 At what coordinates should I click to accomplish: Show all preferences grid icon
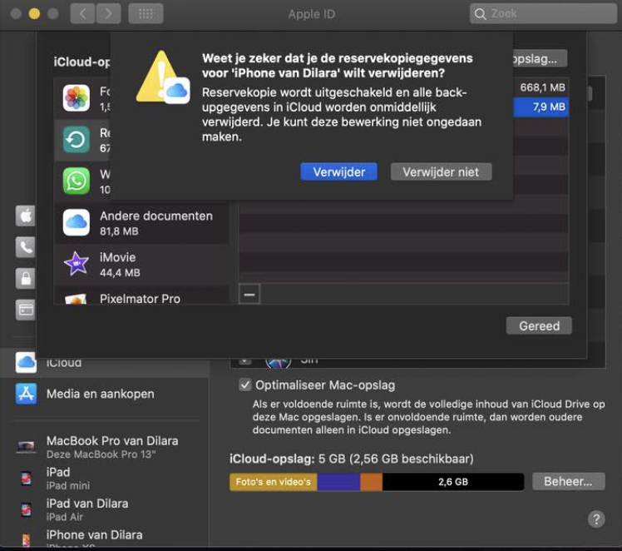146,14
